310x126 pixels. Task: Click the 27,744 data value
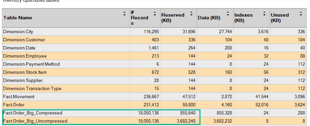pos(225,32)
